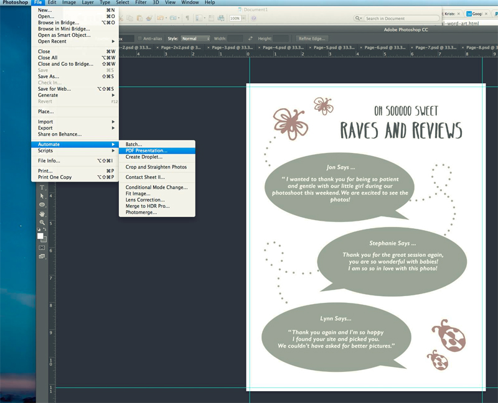
Task: Open the Window menu in menu bar
Action: 190,2
